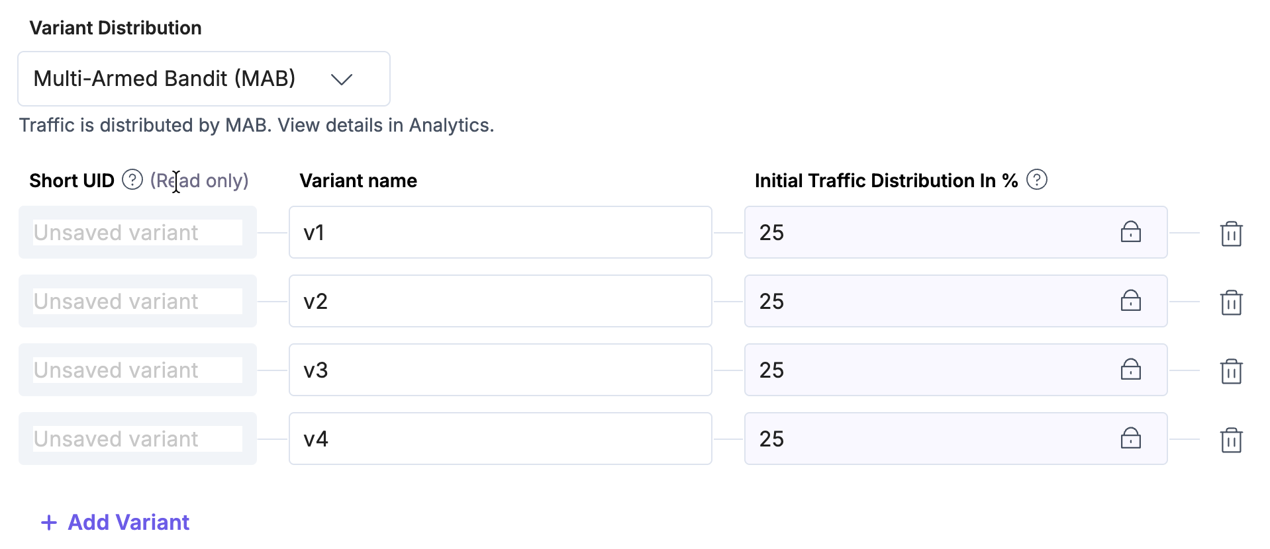Click the Short UID help icon
The width and height of the screenshot is (1270, 549).
click(132, 180)
